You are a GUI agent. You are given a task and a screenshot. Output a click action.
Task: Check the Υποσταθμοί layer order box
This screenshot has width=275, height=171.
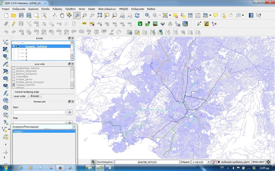pyautogui.click(x=14, y=77)
